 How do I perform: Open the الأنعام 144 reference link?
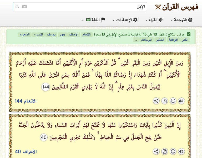[26, 101]
